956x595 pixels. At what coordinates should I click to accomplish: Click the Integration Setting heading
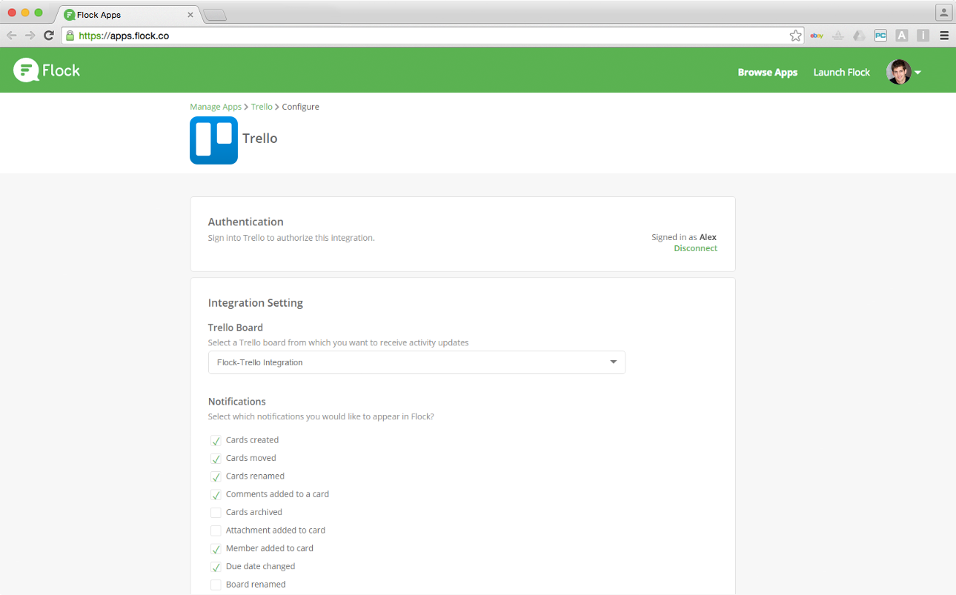[256, 302]
